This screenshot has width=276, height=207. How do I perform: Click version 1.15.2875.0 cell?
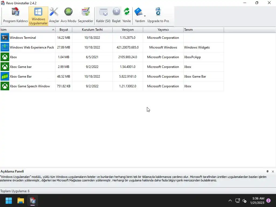[127, 38]
